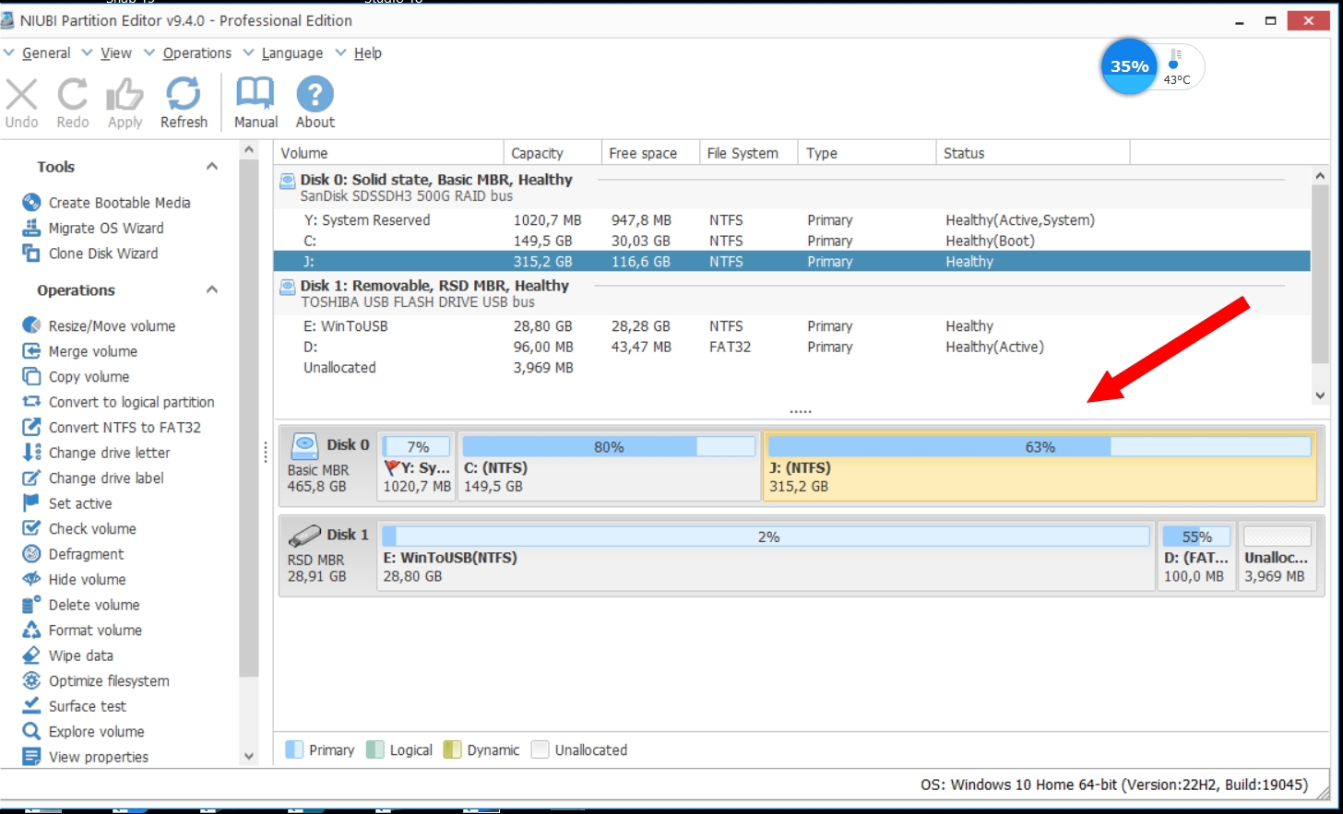
Task: Open the Clone Disk Wizard
Action: 103,254
